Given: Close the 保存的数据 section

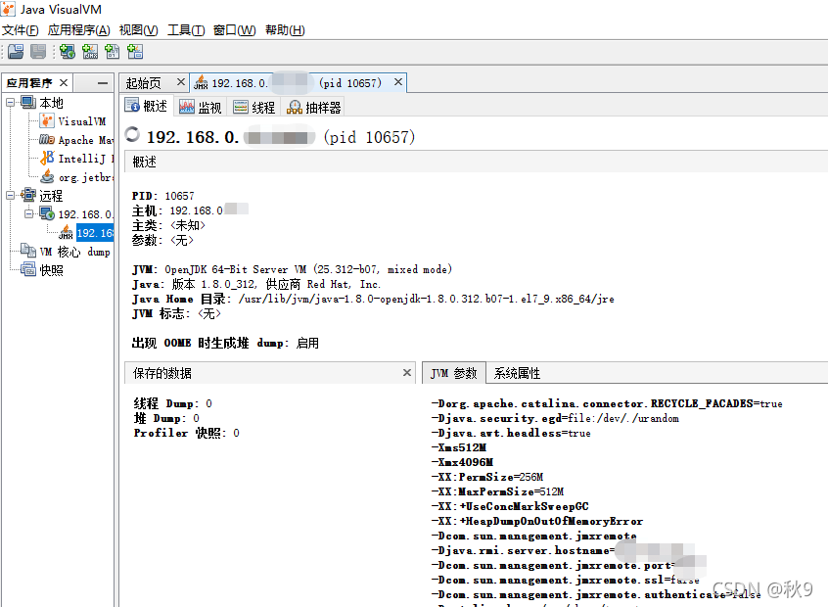Looking at the screenshot, I should coord(406,372).
